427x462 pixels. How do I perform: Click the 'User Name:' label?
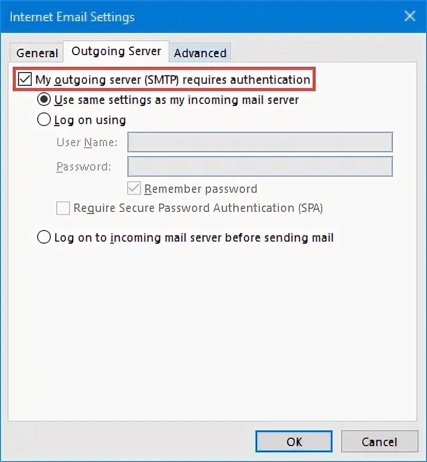click(87, 143)
